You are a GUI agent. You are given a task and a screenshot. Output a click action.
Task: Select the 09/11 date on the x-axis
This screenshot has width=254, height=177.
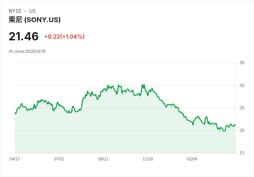tap(104, 159)
